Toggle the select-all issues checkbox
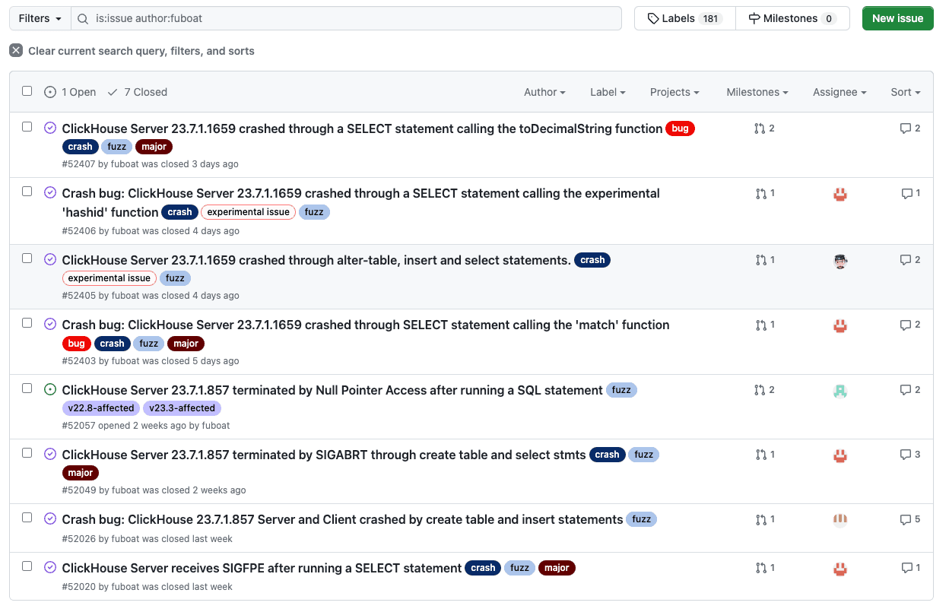949x612 pixels. [x=27, y=91]
